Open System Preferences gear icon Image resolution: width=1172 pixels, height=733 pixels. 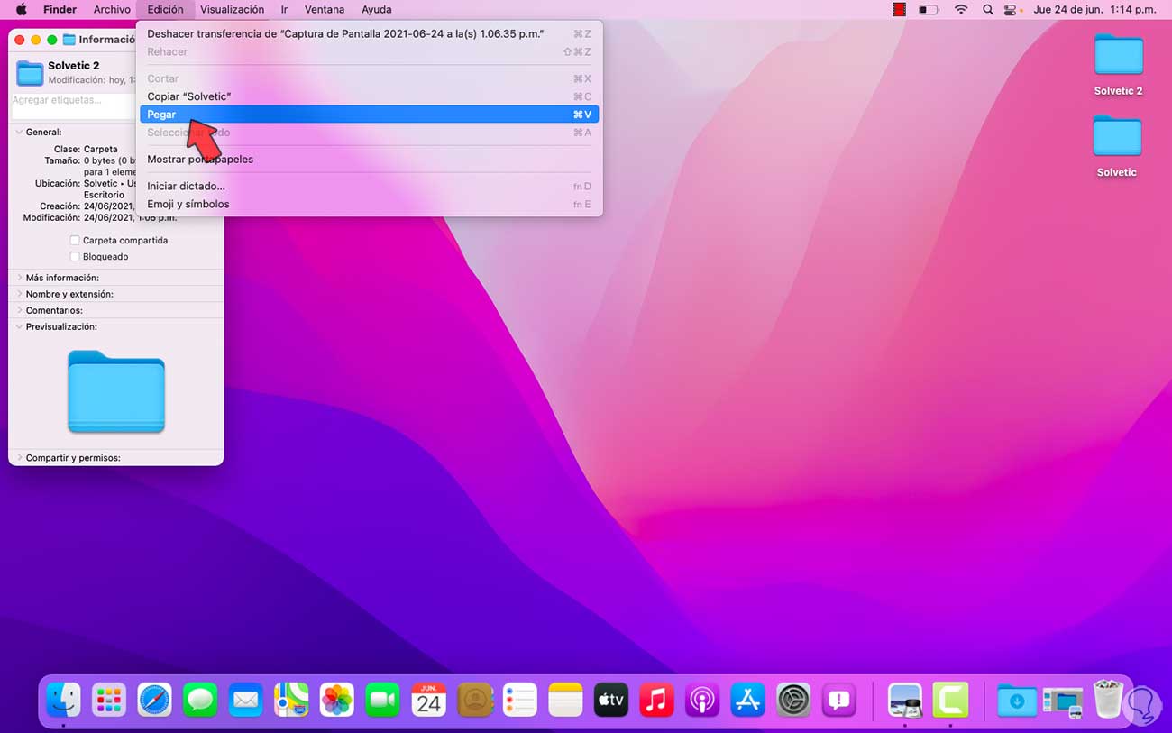[x=793, y=700]
